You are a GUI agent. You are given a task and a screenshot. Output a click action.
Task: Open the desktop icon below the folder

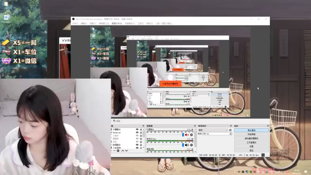(x=6, y=19)
